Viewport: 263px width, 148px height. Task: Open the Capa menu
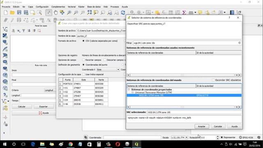coord(30,7)
